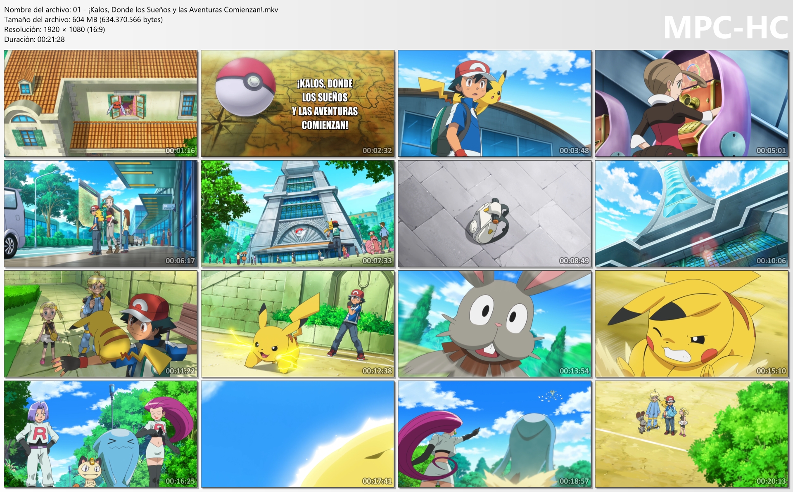Click the timestamp 00:13:54

pos(574,371)
